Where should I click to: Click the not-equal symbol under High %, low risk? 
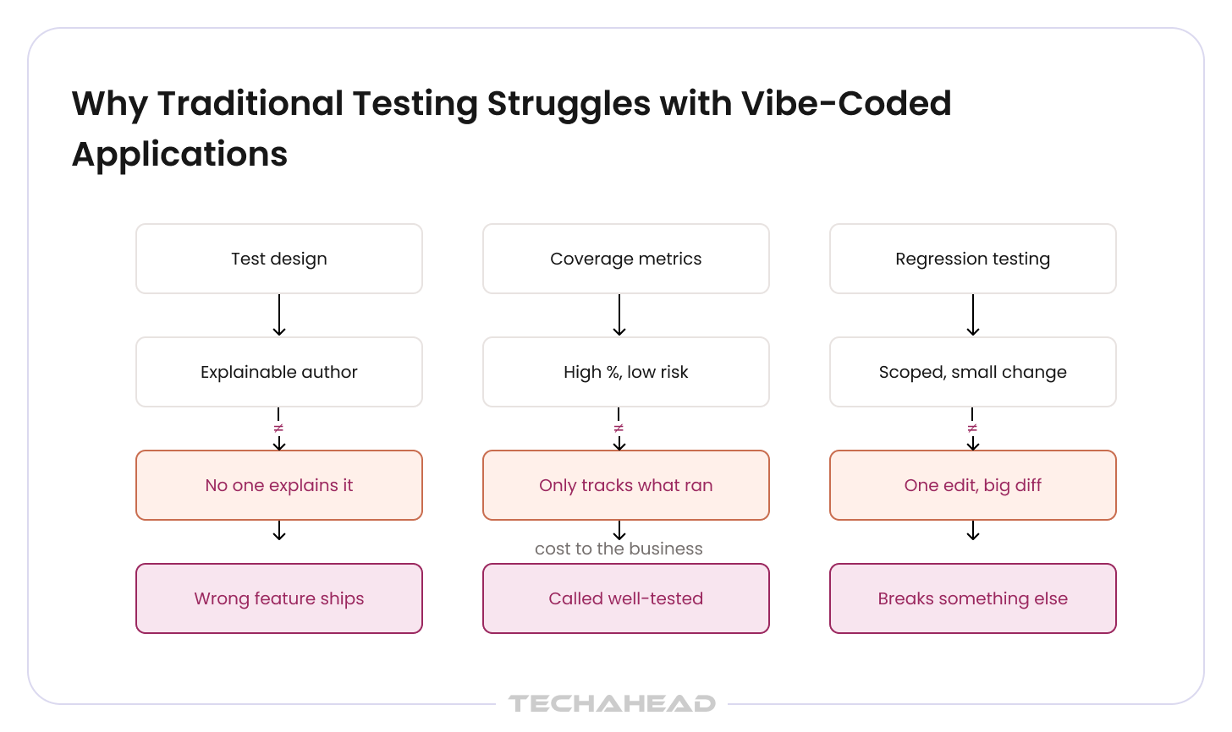coord(619,429)
